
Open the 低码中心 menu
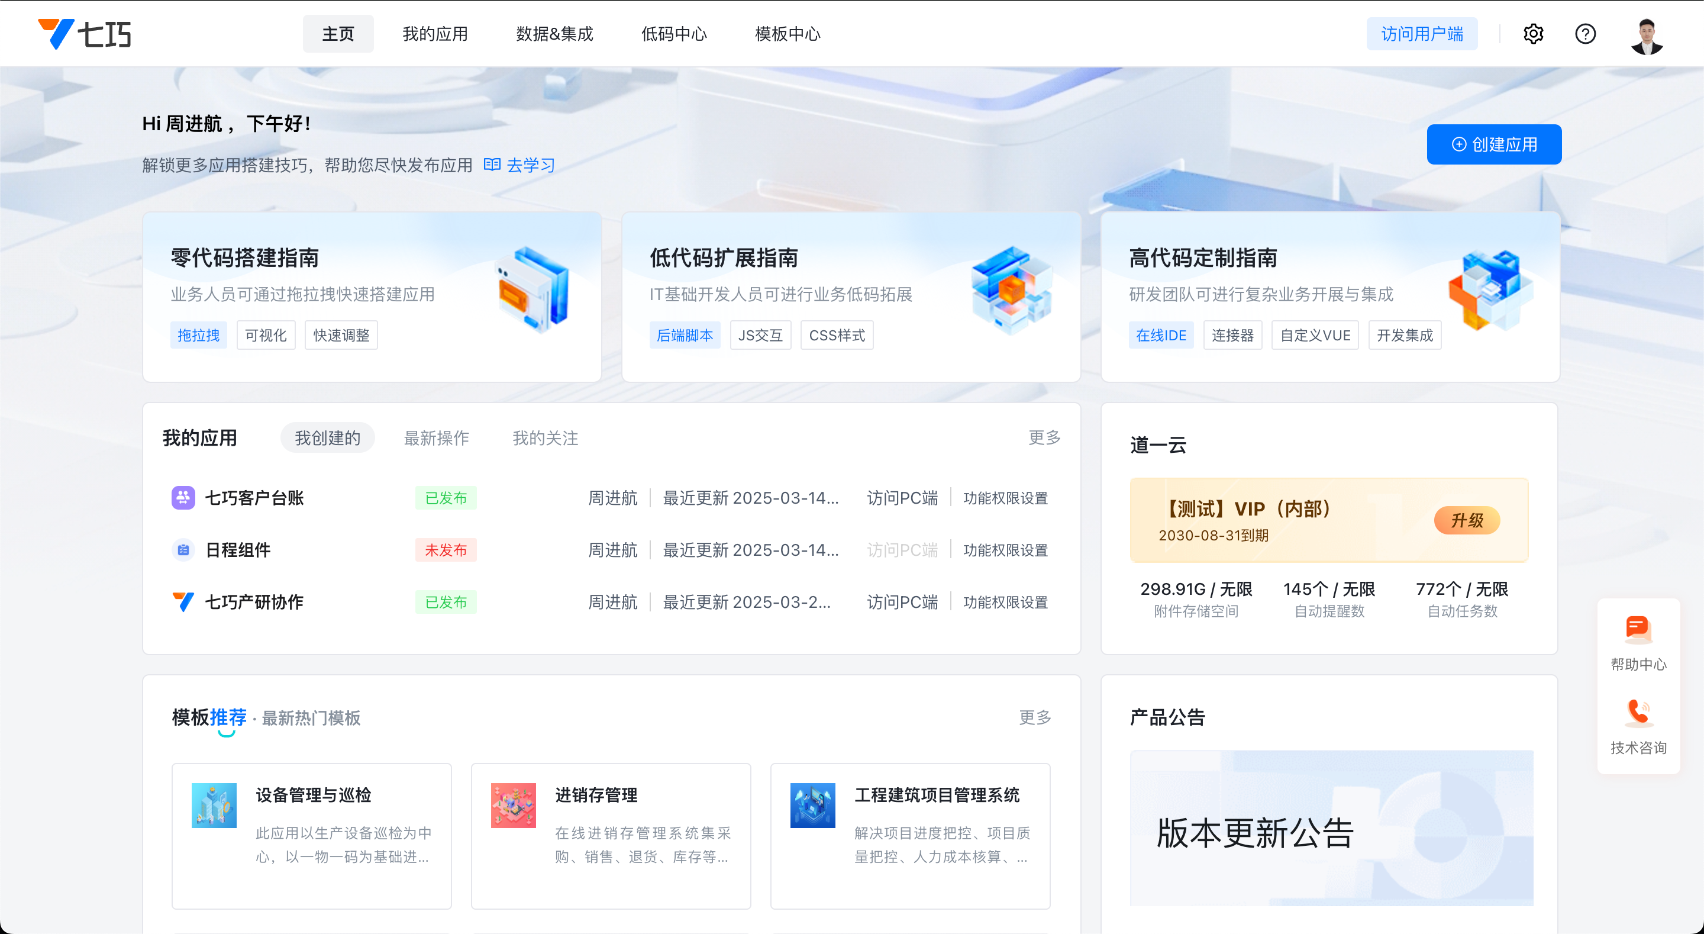[x=673, y=34]
